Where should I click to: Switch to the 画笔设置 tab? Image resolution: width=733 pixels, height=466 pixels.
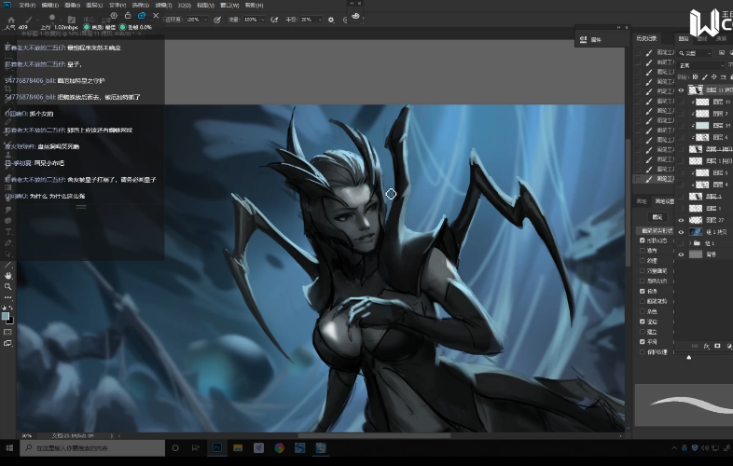coord(664,201)
